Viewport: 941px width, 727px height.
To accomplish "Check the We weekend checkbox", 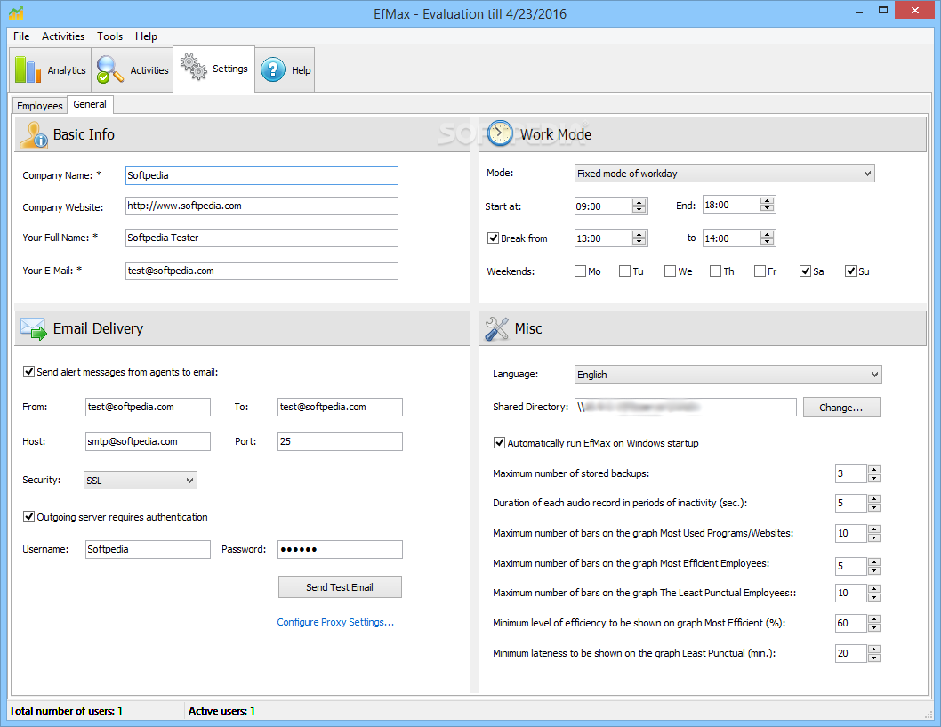I will (x=671, y=271).
